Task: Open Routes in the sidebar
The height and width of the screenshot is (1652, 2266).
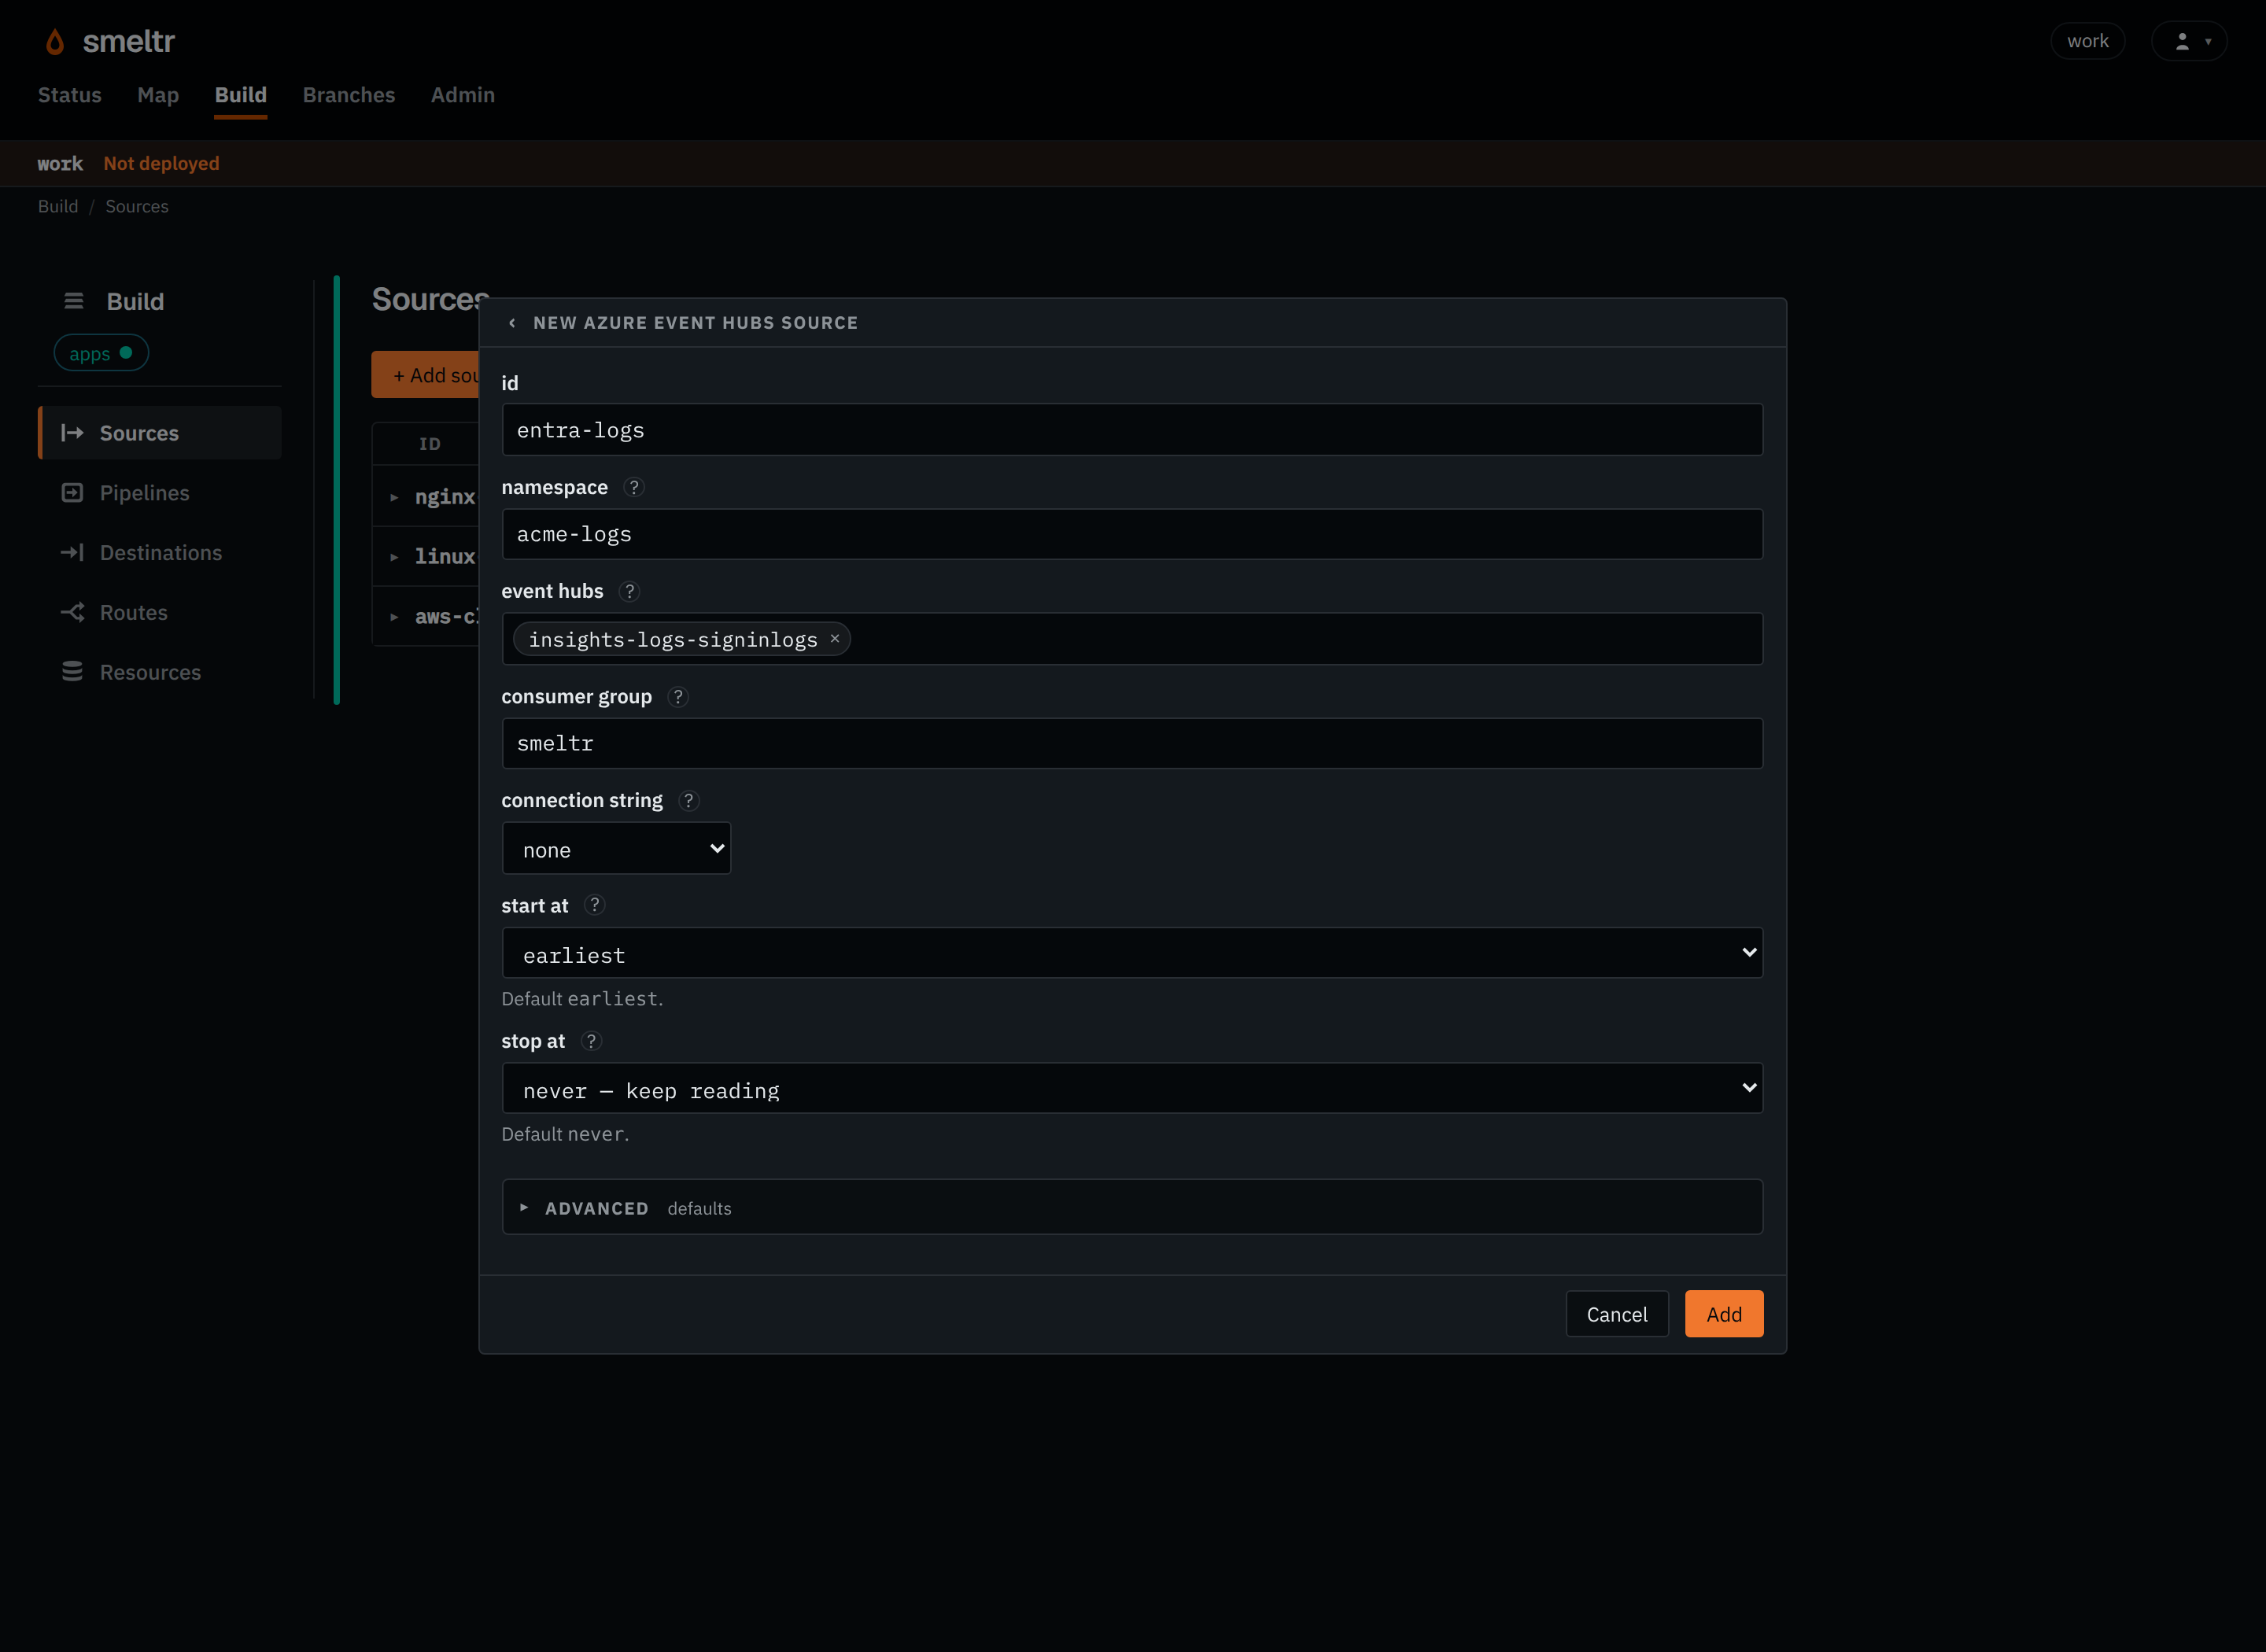Action: [160, 613]
